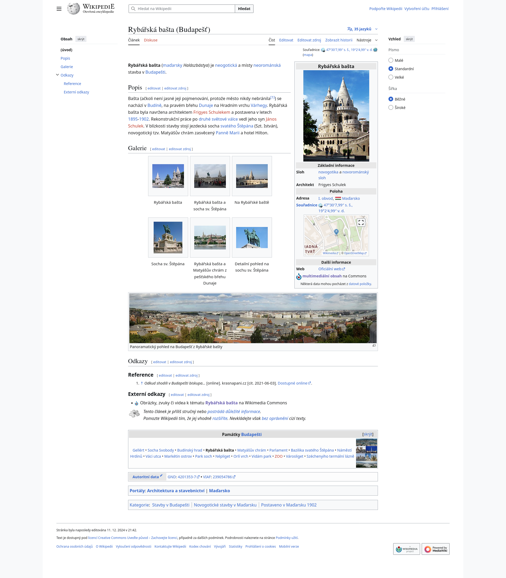506x578 pixels.
Task: Click the up arrow of reference 1
Action: [142, 383]
